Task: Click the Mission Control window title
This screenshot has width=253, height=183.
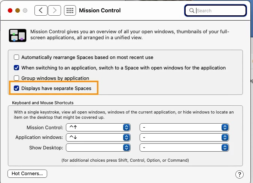Action: pyautogui.click(x=100, y=10)
